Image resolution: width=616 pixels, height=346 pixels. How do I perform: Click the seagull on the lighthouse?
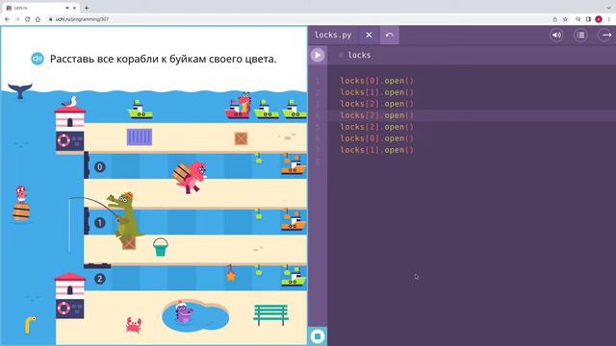tap(70, 102)
